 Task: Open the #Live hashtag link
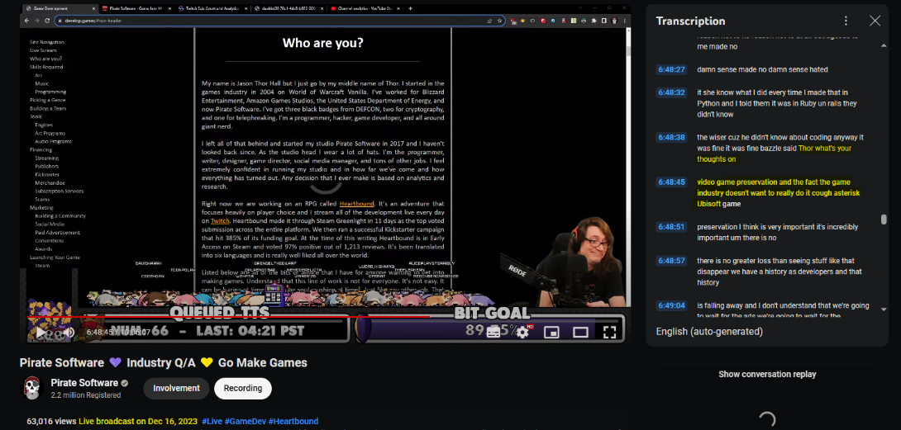[x=212, y=422]
